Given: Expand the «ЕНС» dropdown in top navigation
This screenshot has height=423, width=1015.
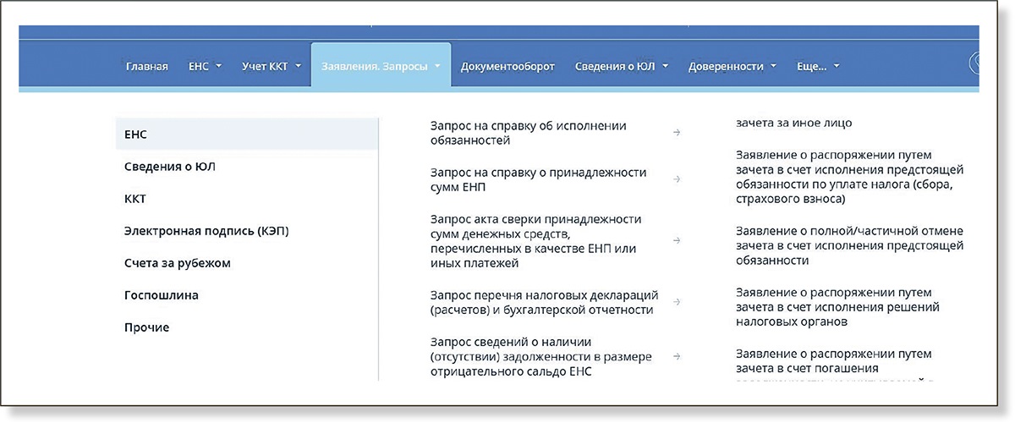Looking at the screenshot, I should click(x=205, y=66).
